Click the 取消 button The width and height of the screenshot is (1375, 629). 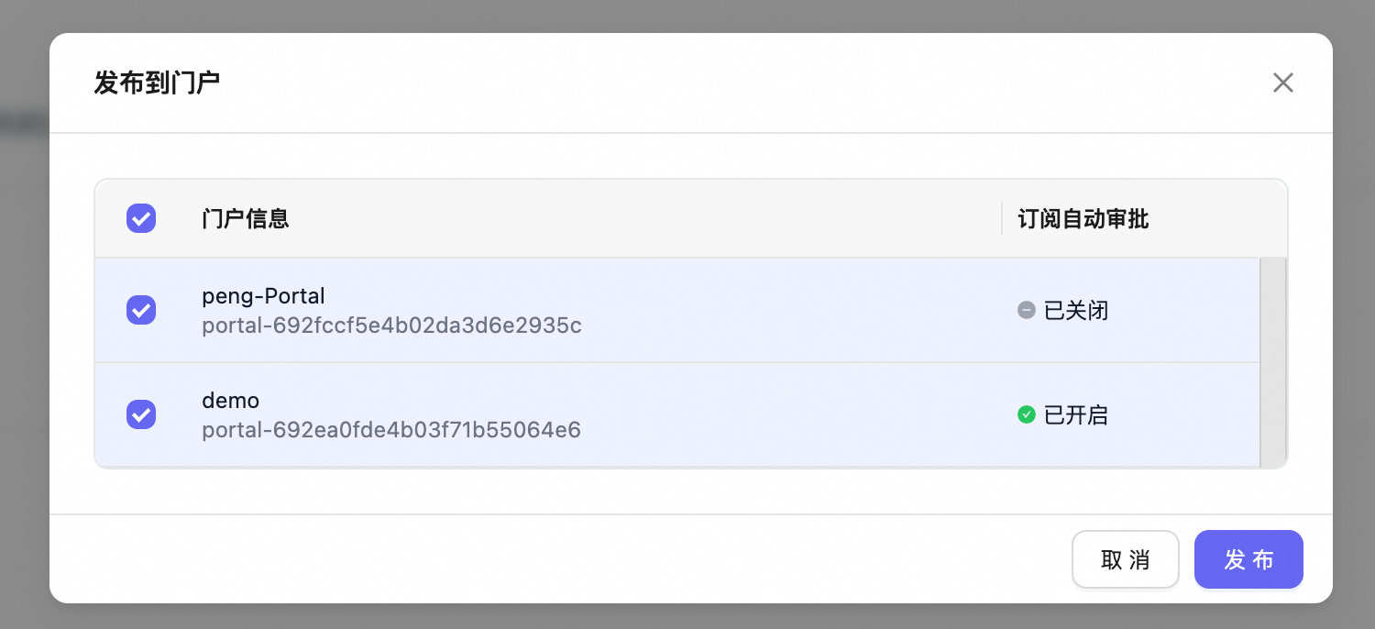[x=1125, y=559]
